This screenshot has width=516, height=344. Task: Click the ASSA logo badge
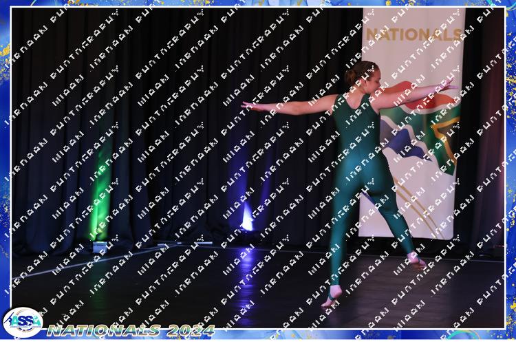[x=23, y=323]
